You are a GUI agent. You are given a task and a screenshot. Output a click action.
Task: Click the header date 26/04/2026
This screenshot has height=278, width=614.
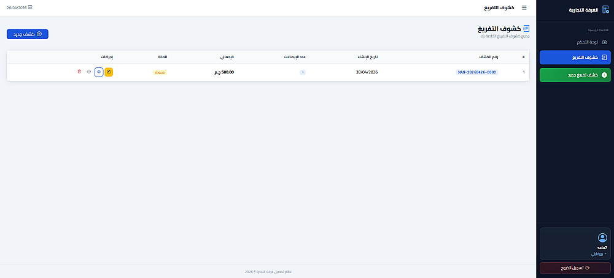[17, 8]
